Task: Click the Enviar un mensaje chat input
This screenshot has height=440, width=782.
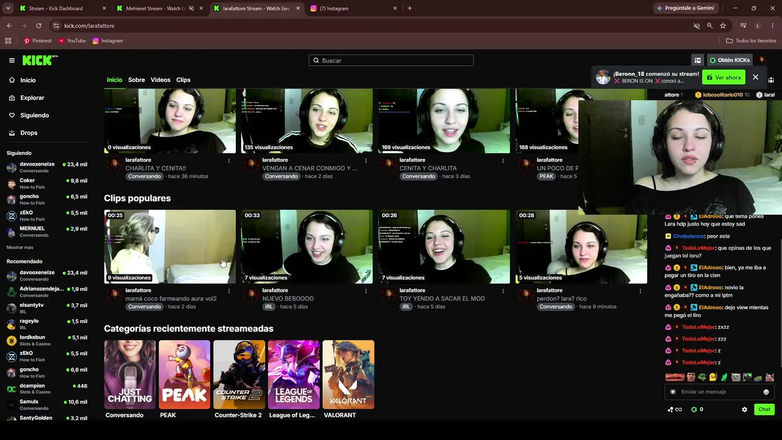Action: 718,392
